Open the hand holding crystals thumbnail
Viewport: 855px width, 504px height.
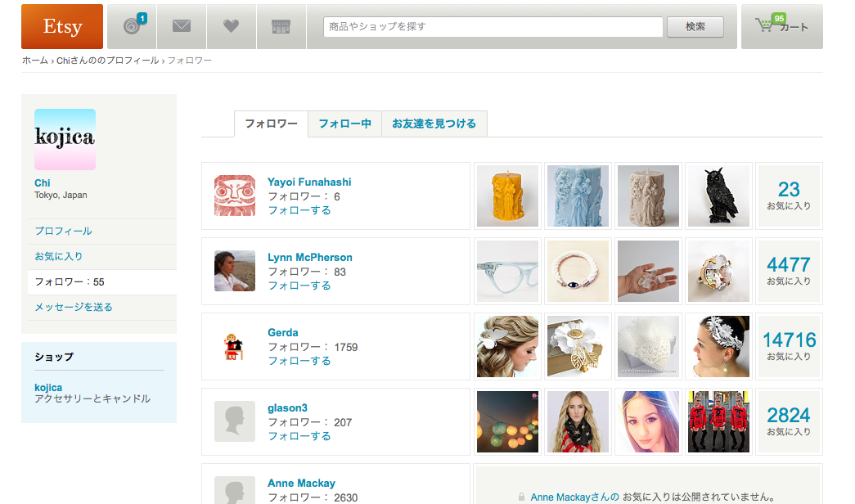tap(648, 271)
